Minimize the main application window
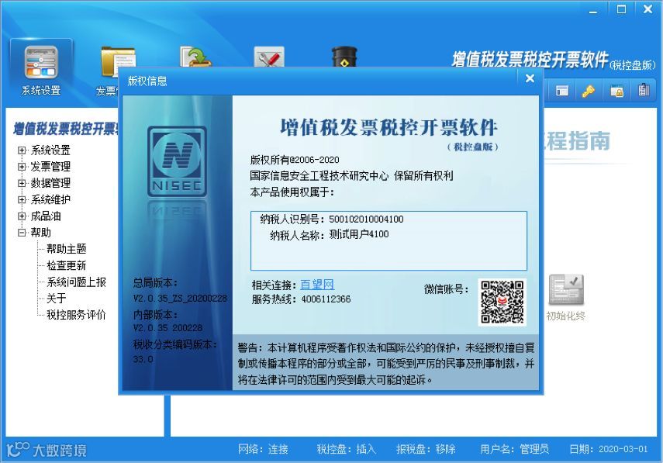Image resolution: width=663 pixels, height=463 pixels. pos(593,10)
